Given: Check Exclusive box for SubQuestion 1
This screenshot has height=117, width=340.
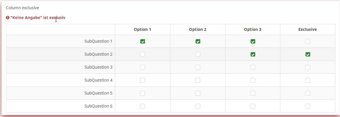Looking at the screenshot, I should [x=308, y=41].
